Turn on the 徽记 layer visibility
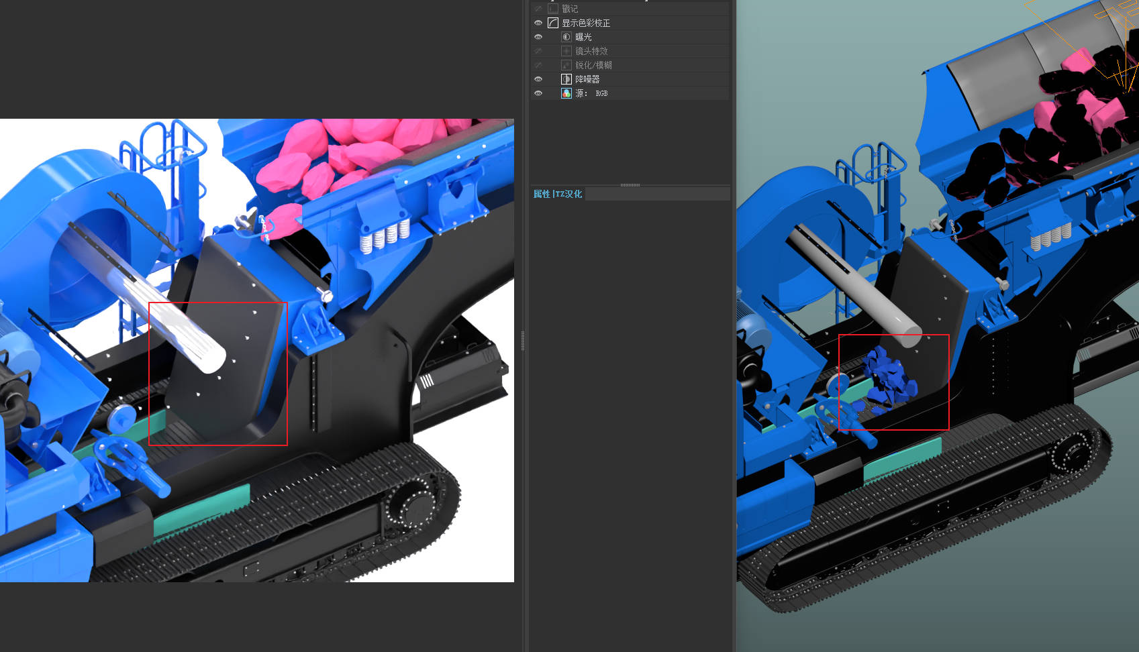 [538, 9]
